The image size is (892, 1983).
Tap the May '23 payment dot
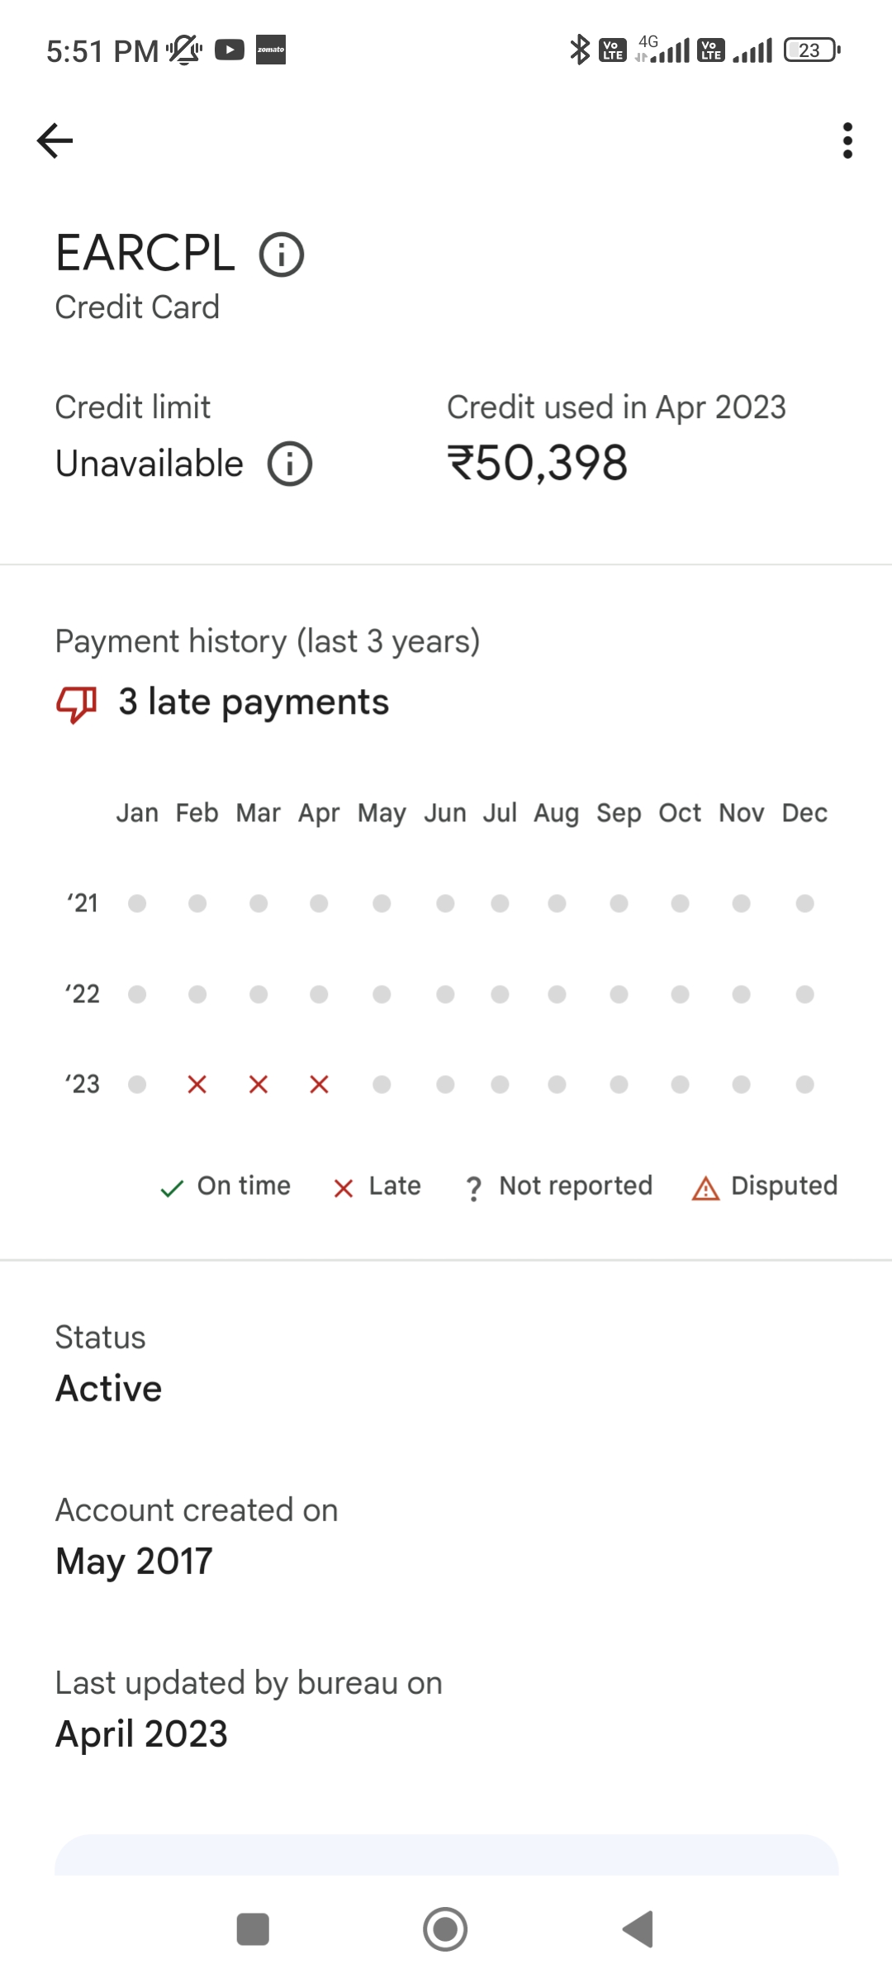click(382, 1084)
